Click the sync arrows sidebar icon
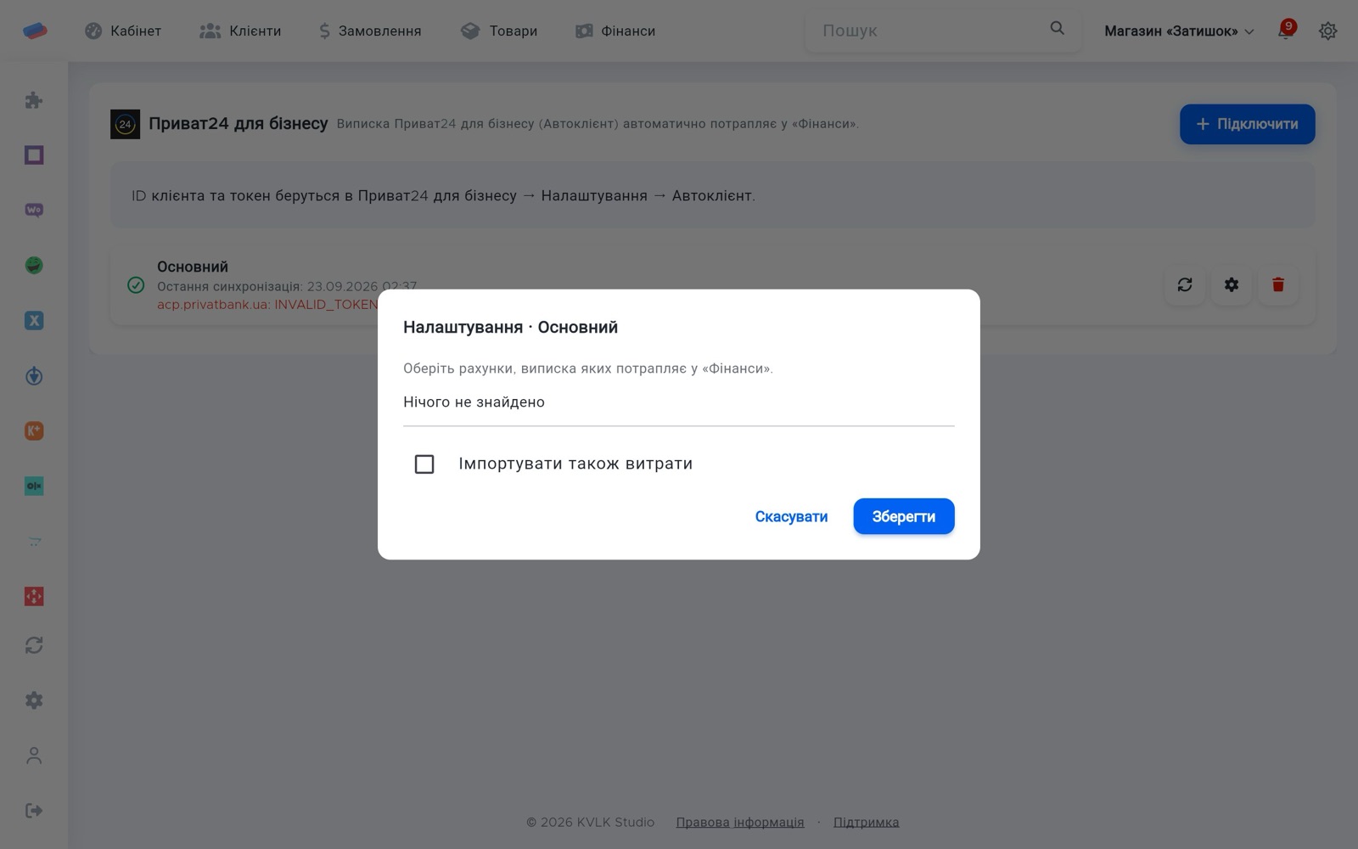The height and width of the screenshot is (849, 1358). tap(34, 645)
